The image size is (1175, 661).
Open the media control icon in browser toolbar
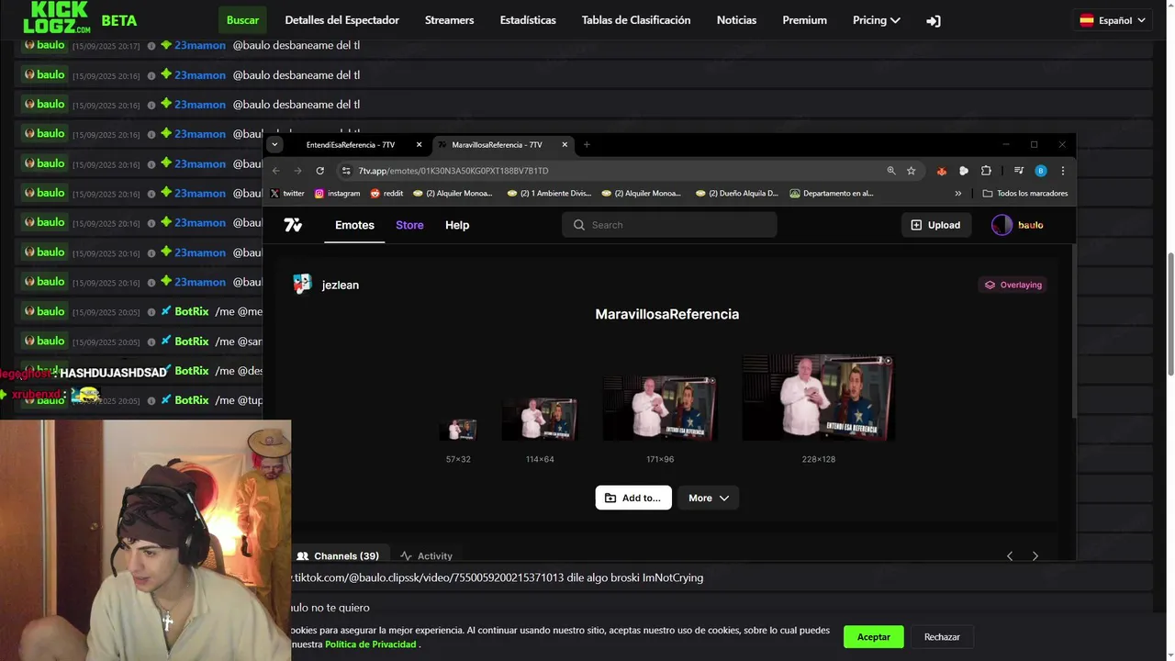pyautogui.click(x=1018, y=171)
